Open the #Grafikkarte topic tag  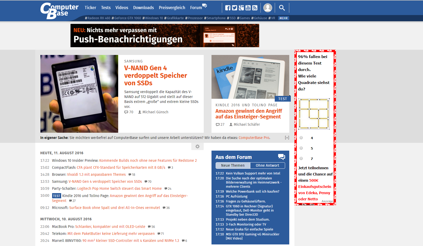174,18
